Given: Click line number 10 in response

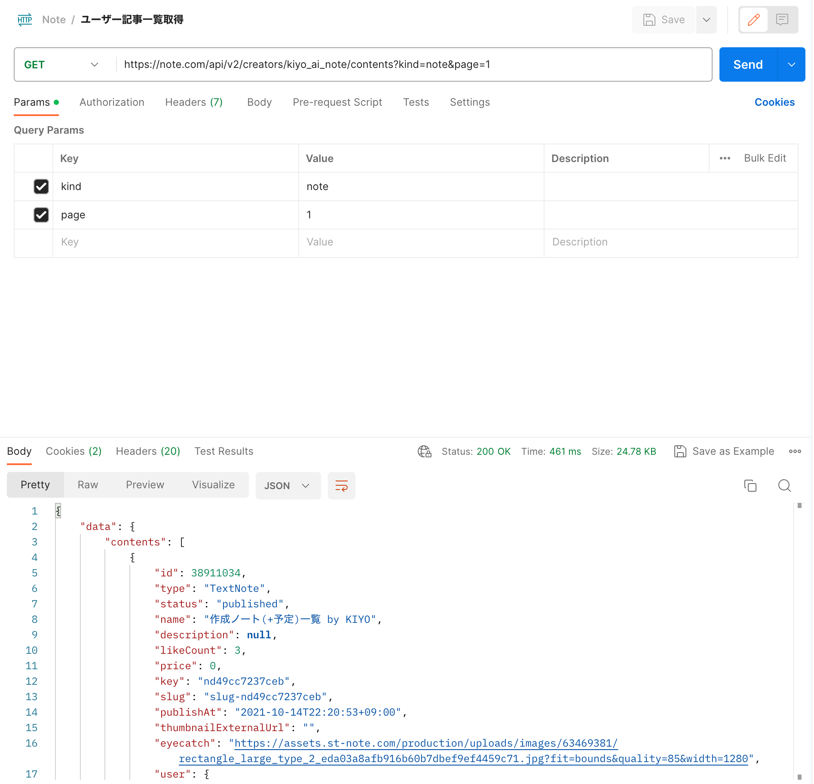Looking at the screenshot, I should 31,650.
